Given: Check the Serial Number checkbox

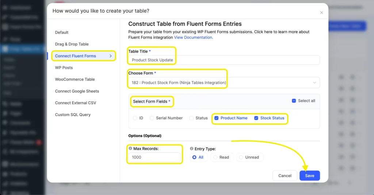Looking at the screenshot, I should (x=152, y=118).
